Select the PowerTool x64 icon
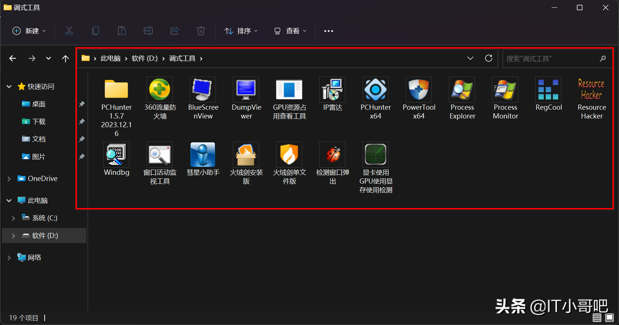619x325 pixels. [419, 90]
